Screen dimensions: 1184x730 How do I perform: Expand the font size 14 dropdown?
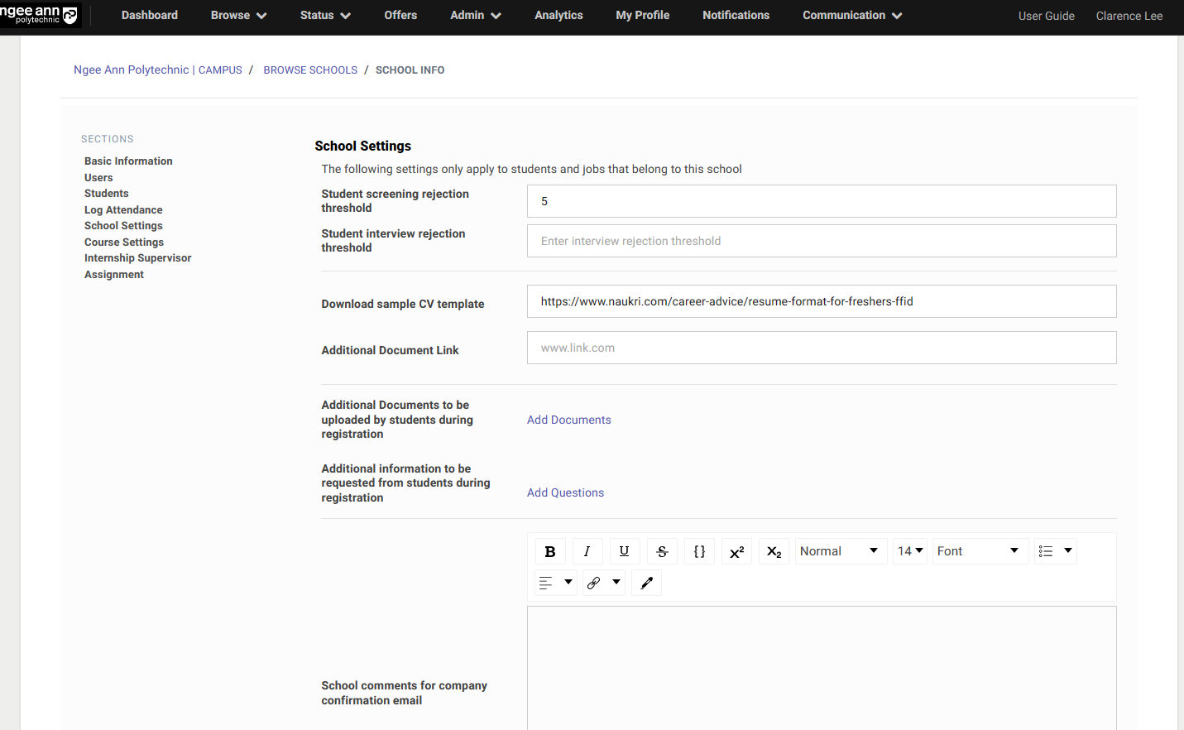pos(910,551)
